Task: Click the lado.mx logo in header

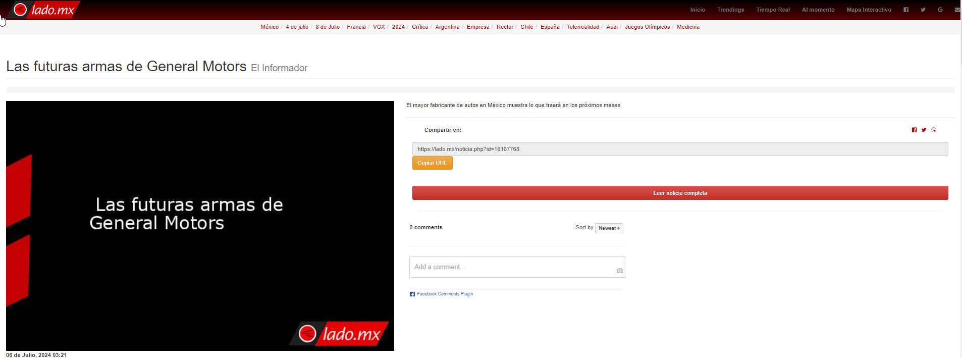Action: coord(44,10)
